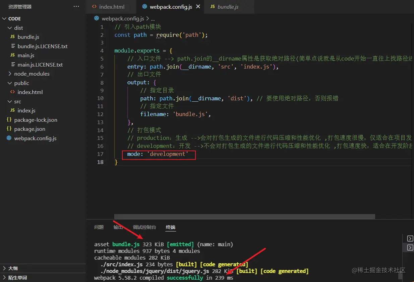Image resolution: width=414 pixels, height=282 pixels.
Task: Select the upper terminal instance icon
Action: [410, 238]
